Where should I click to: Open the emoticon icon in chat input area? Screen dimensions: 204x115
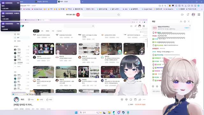click(x=157, y=86)
